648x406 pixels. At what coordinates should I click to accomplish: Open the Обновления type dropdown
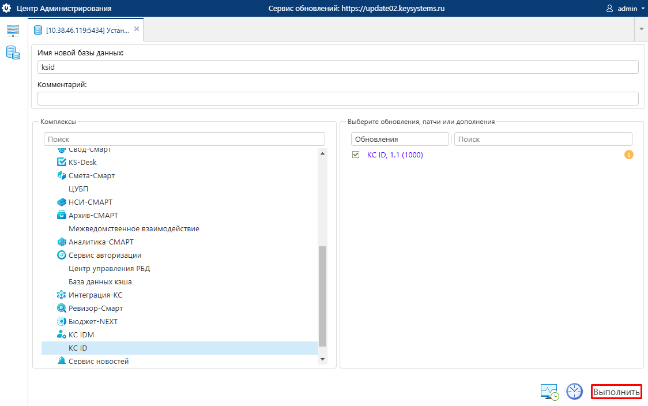(x=400, y=139)
